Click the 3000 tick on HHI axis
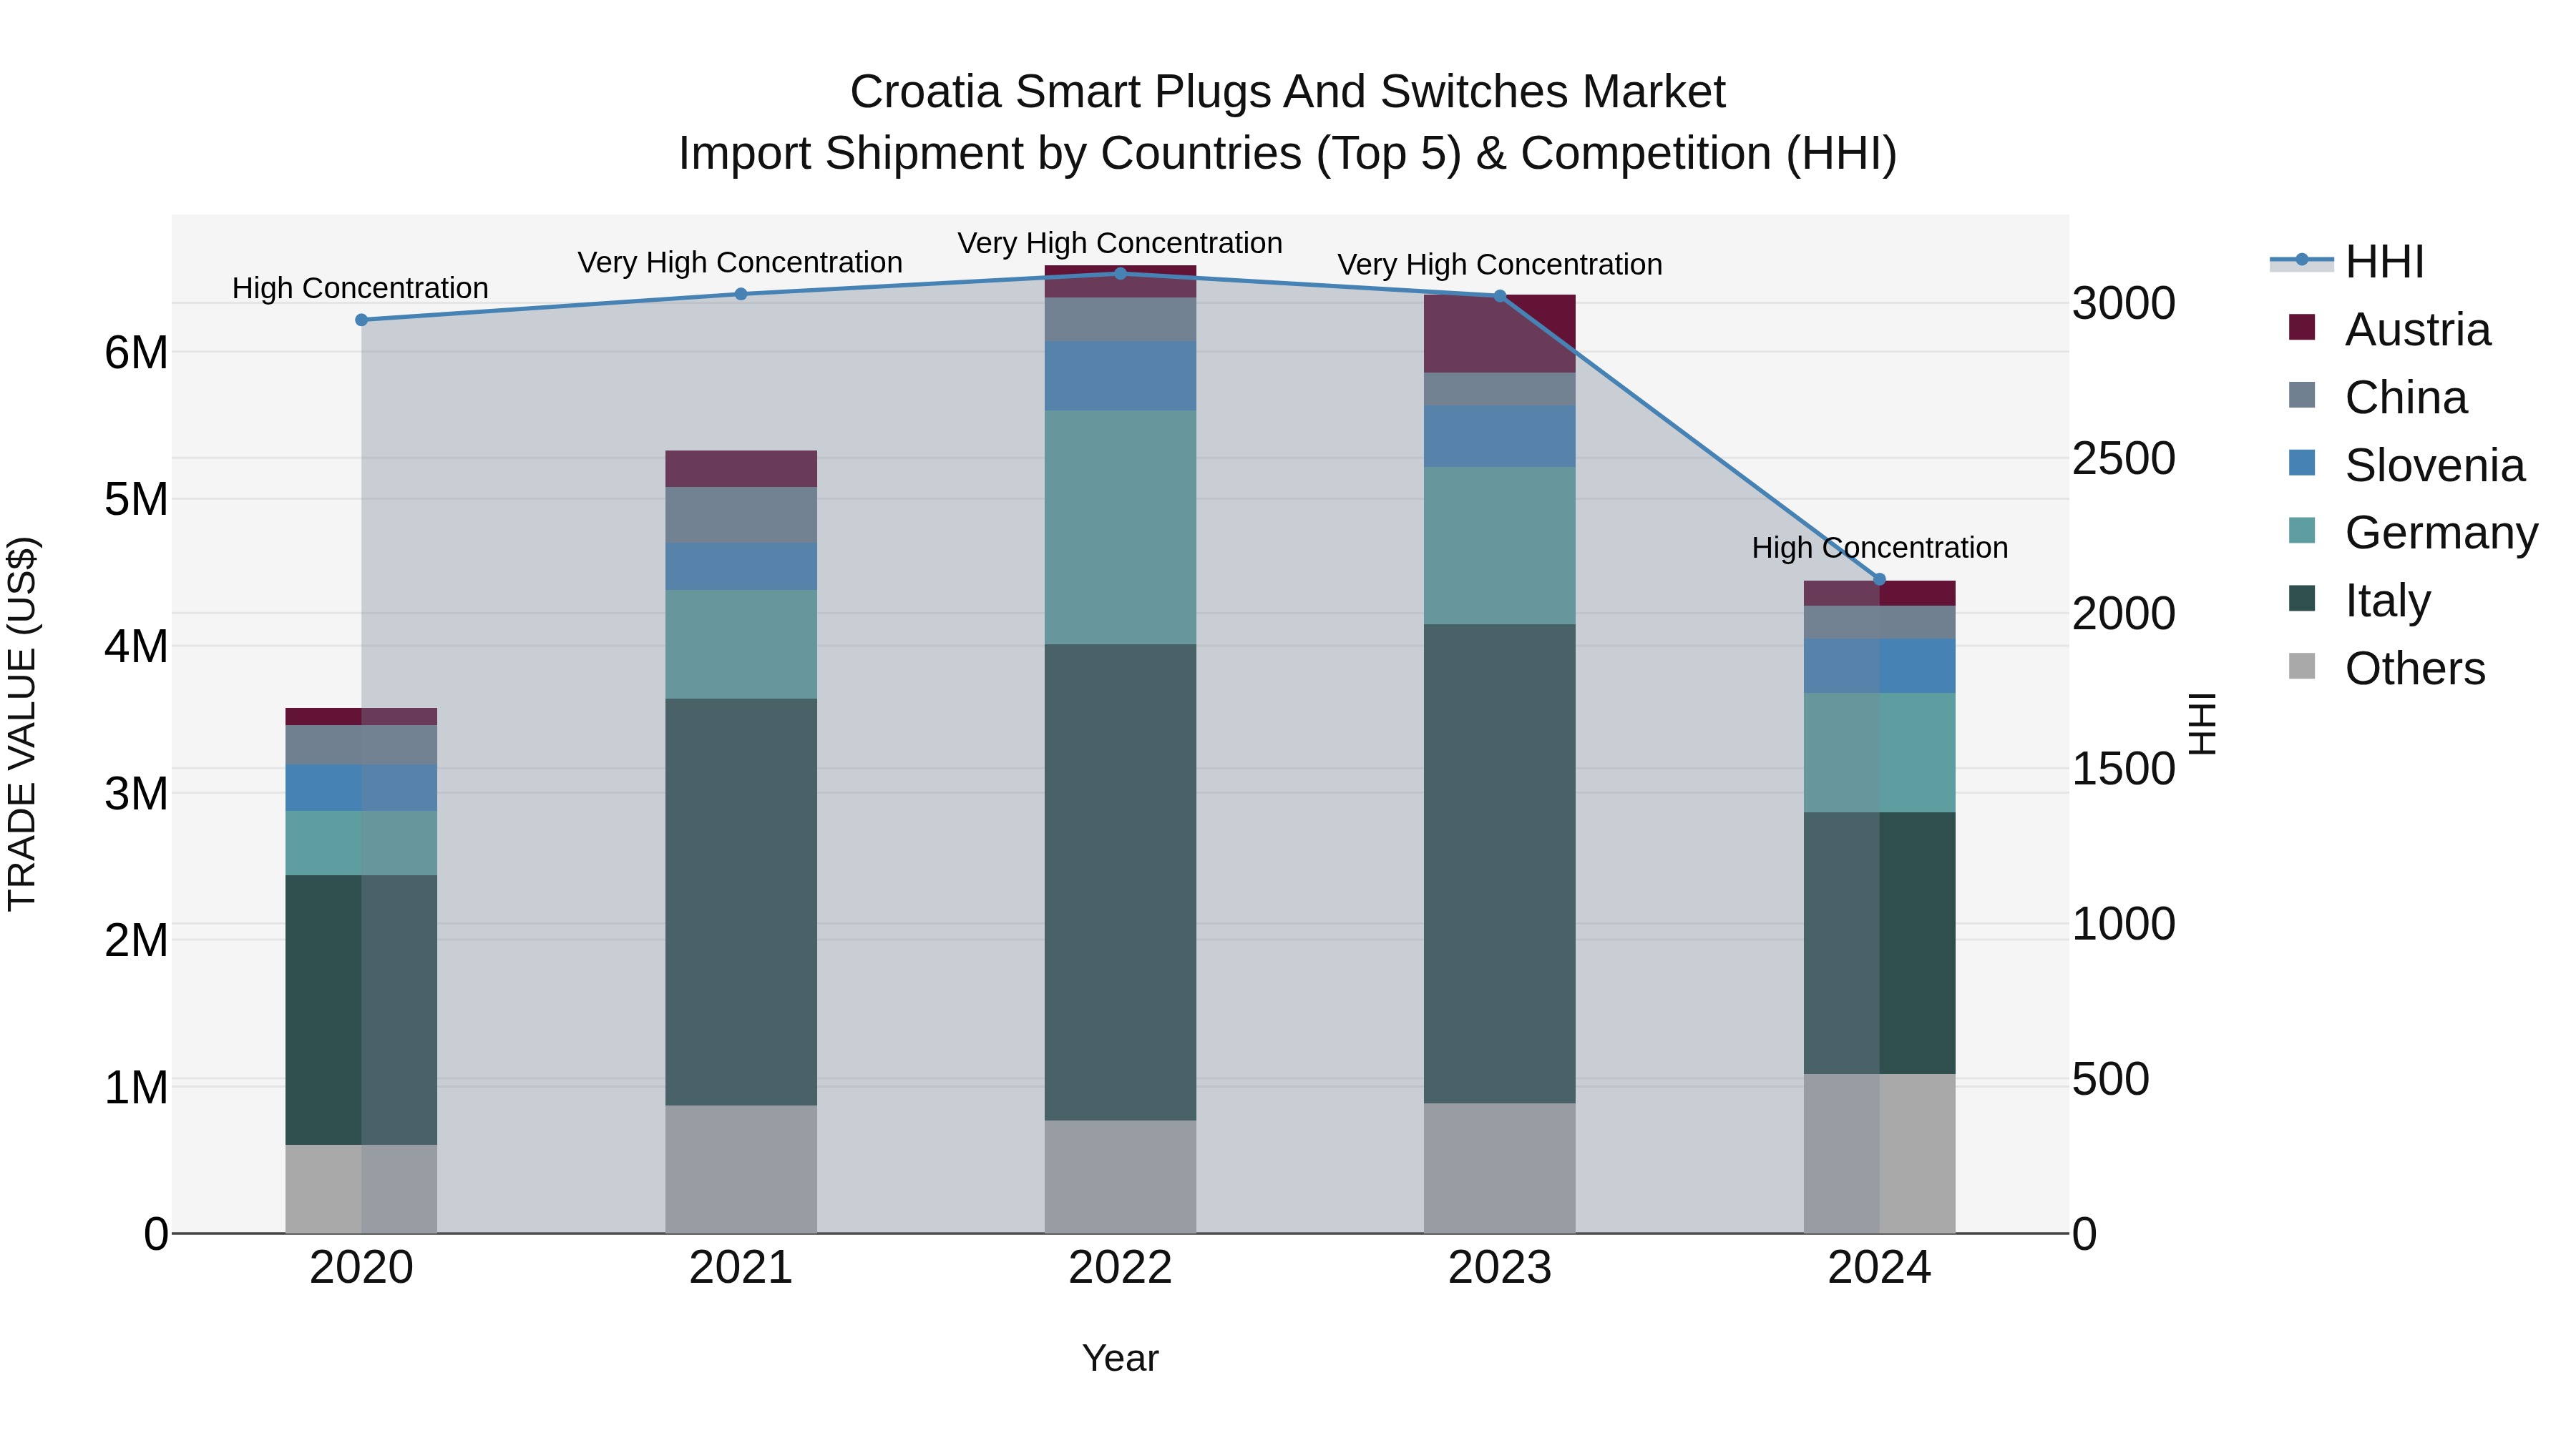The image size is (2576, 1448). click(2123, 302)
